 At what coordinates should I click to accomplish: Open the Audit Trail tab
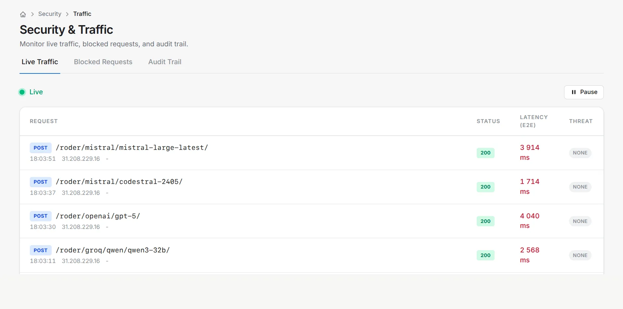pyautogui.click(x=165, y=62)
